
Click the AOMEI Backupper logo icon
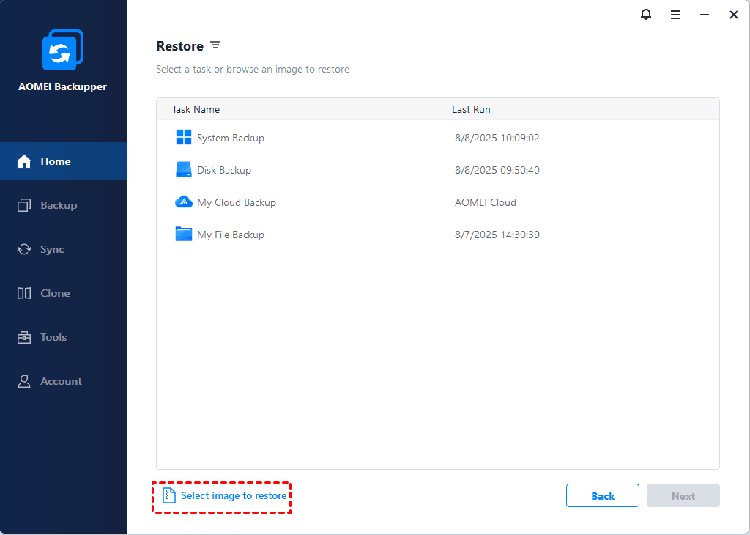click(62, 51)
